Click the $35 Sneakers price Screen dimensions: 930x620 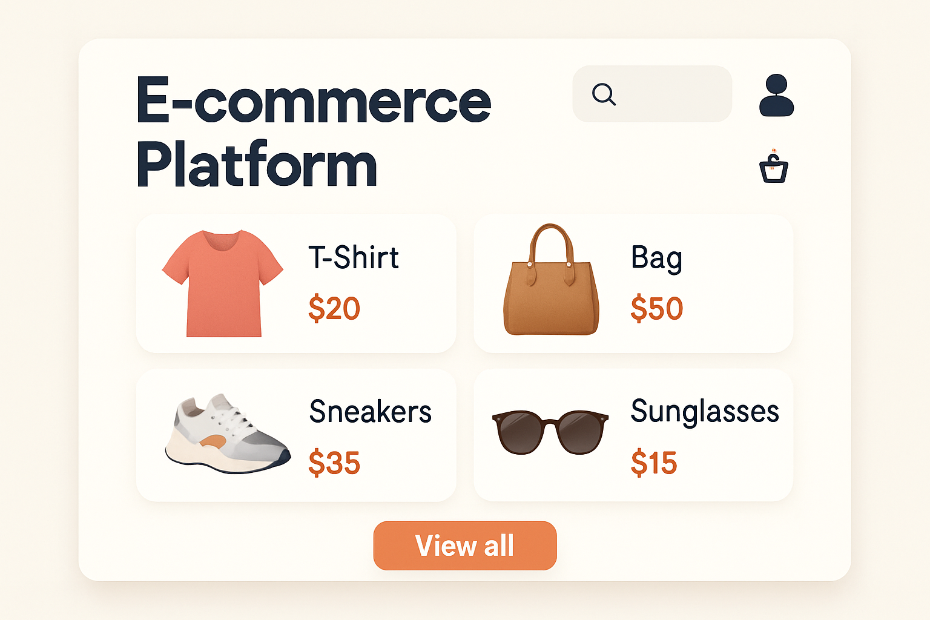click(x=334, y=463)
